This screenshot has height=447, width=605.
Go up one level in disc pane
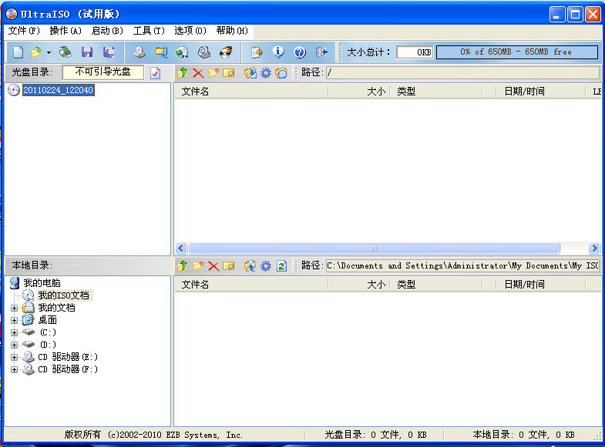[183, 73]
